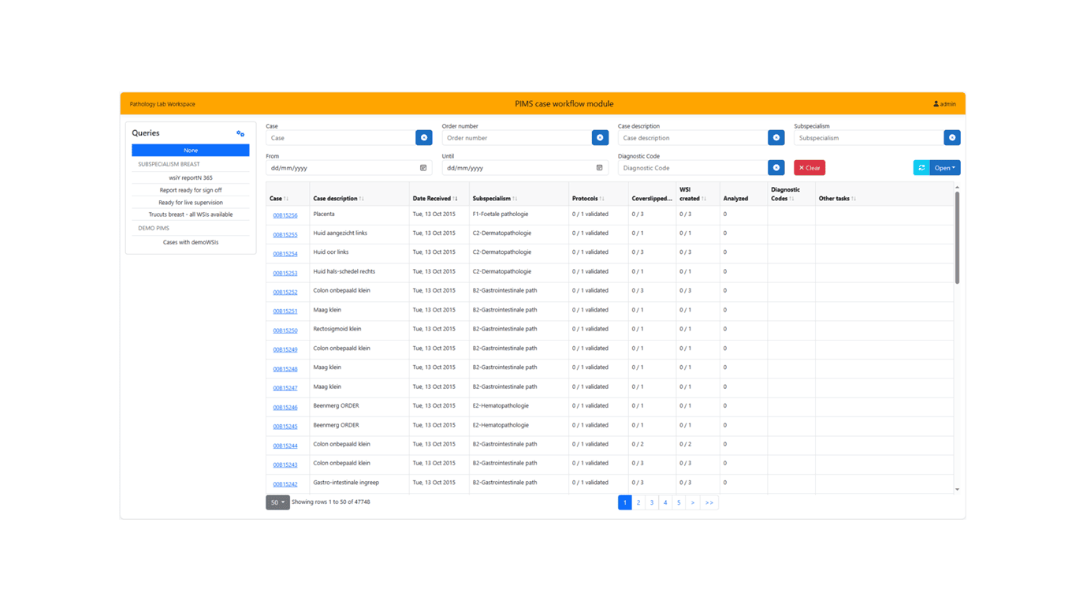Go to page 3 of results
Image resolution: width=1072 pixels, height=597 pixels.
pyautogui.click(x=652, y=502)
